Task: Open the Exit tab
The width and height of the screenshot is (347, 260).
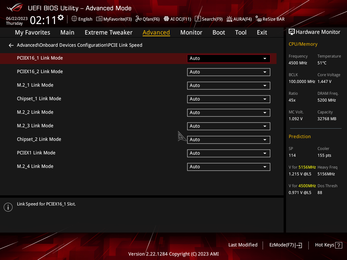Action: (x=262, y=32)
